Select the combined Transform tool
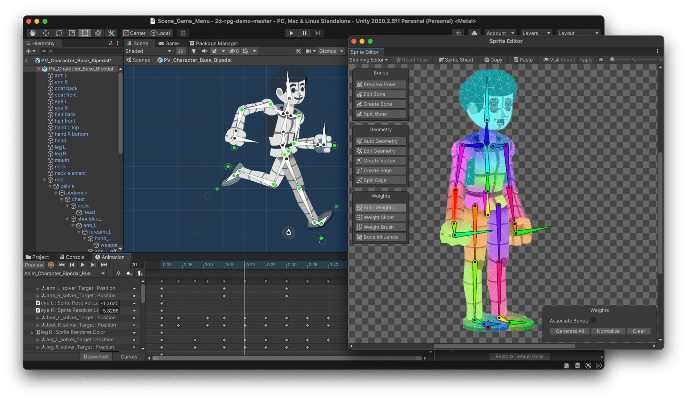 click(98, 33)
